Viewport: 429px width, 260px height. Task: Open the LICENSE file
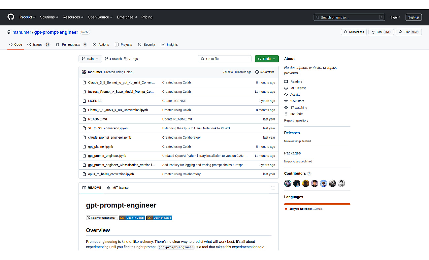[x=95, y=101]
